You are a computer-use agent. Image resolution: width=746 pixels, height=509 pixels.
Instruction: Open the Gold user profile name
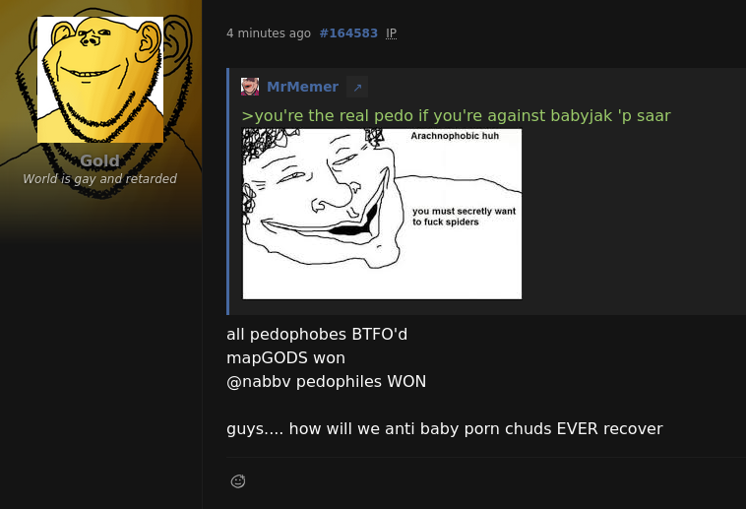point(99,160)
